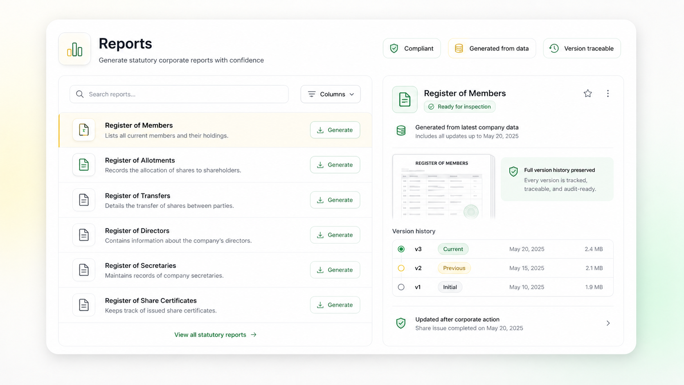Select the Register of Directors list item
Screen dimensions: 684x385
pyautogui.click(x=184, y=235)
